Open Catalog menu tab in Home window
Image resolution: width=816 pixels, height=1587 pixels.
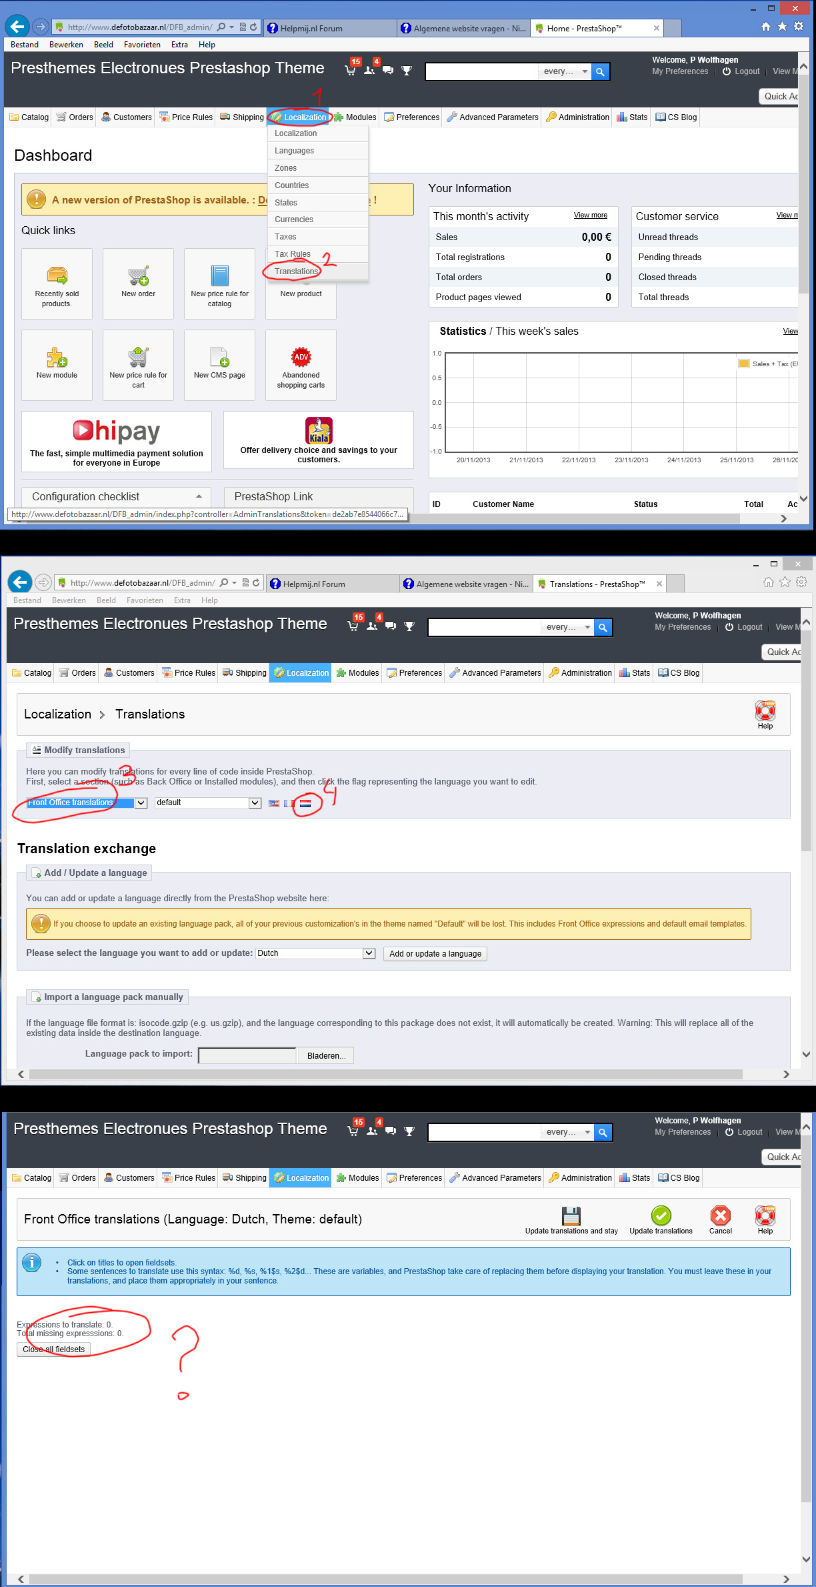29,117
